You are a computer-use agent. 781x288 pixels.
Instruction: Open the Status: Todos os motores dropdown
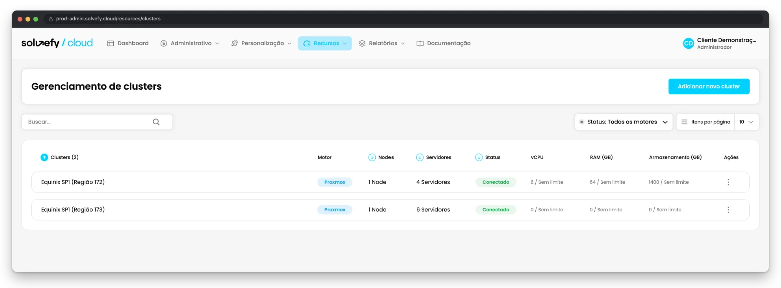pyautogui.click(x=624, y=122)
